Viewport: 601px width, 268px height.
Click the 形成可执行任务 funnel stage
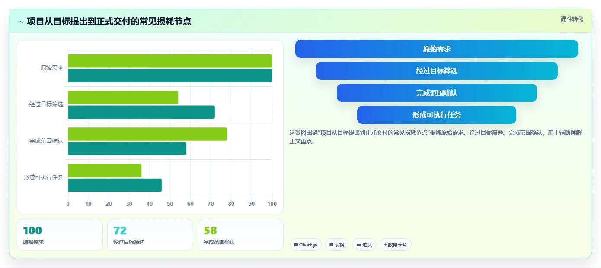tap(437, 115)
